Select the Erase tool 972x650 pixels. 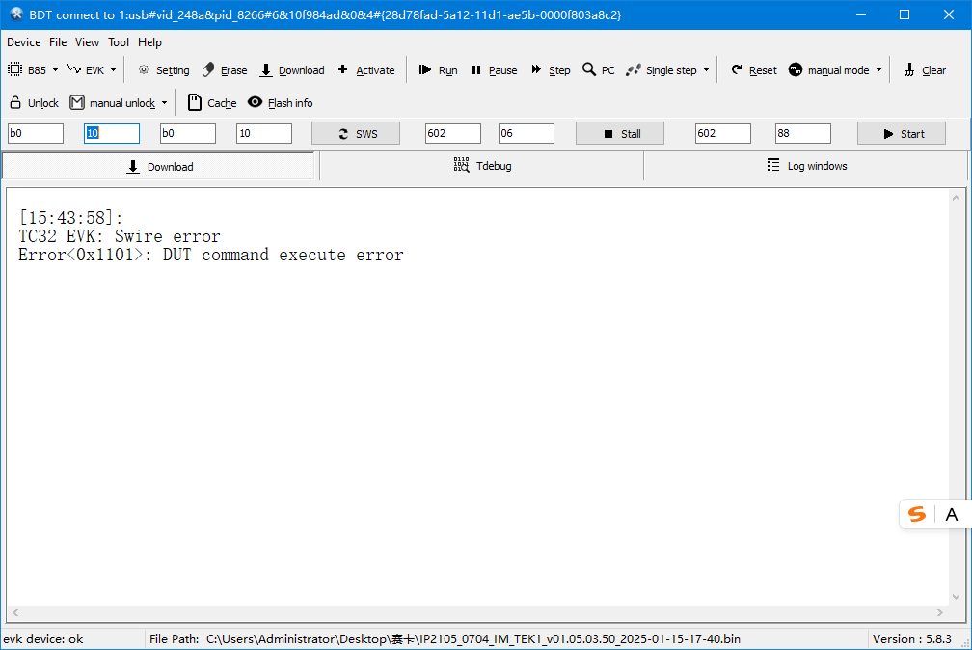pos(225,70)
